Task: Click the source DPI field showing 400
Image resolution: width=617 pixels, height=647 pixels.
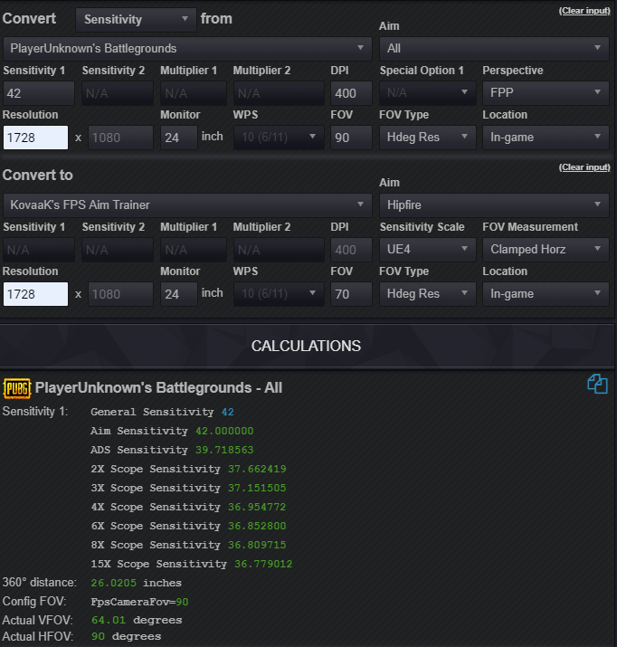Action: [351, 93]
